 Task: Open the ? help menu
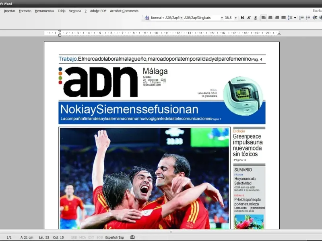[85, 11]
